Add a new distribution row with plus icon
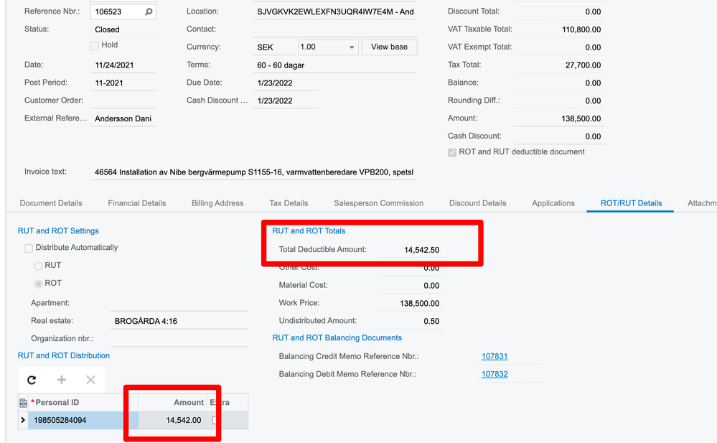The width and height of the screenshot is (717, 443). coord(61,380)
